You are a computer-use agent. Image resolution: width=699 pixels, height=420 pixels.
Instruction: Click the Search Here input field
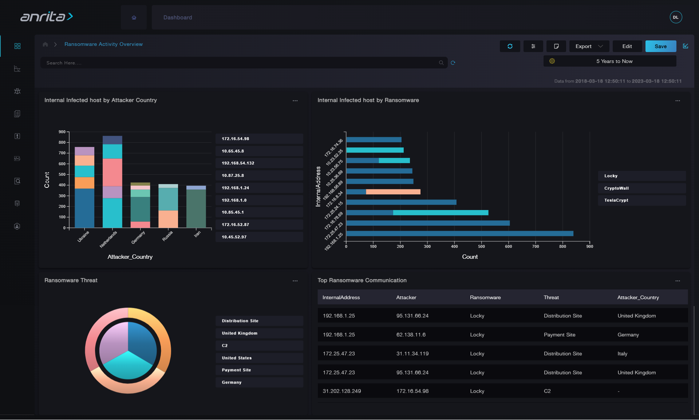[240, 63]
